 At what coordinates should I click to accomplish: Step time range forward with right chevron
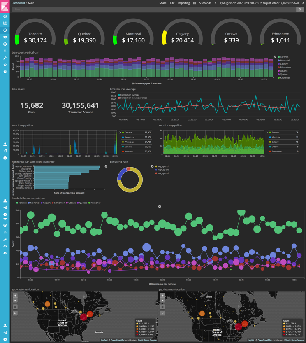303,3
